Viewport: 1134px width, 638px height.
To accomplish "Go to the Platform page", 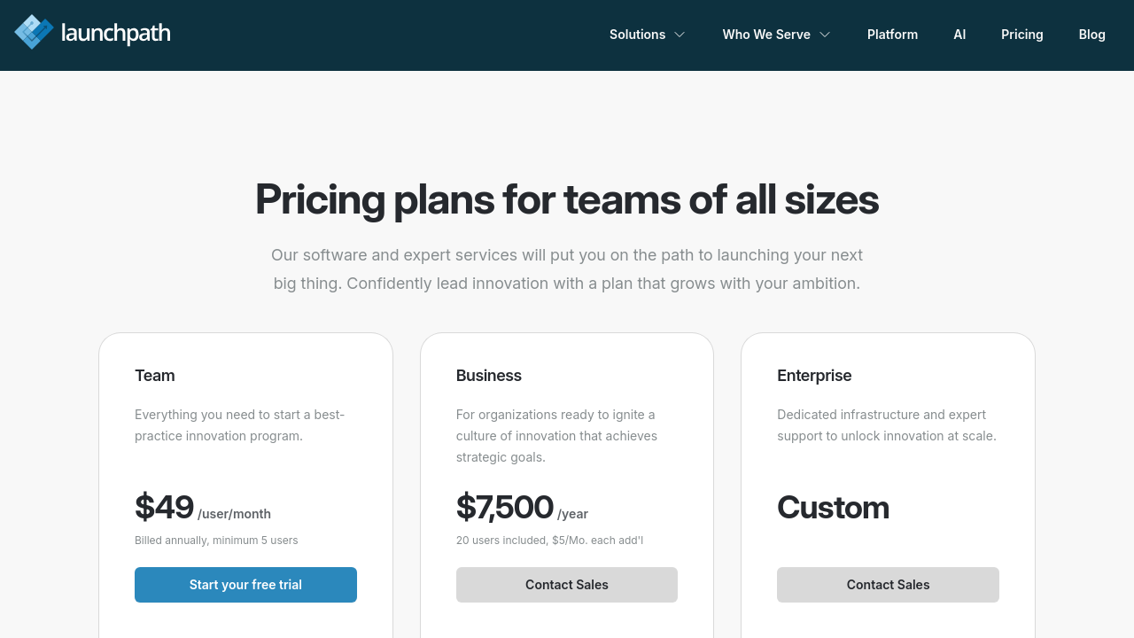I will 892,35.
